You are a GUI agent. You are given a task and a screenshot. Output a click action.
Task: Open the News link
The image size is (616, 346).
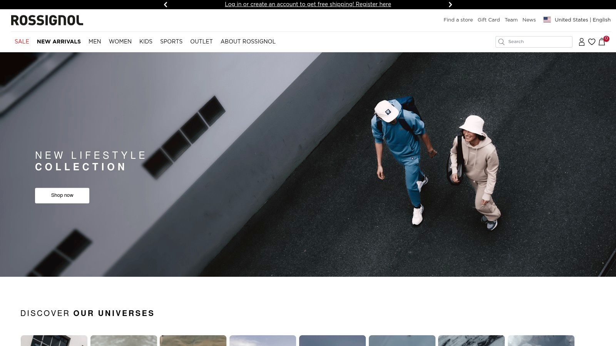(529, 20)
